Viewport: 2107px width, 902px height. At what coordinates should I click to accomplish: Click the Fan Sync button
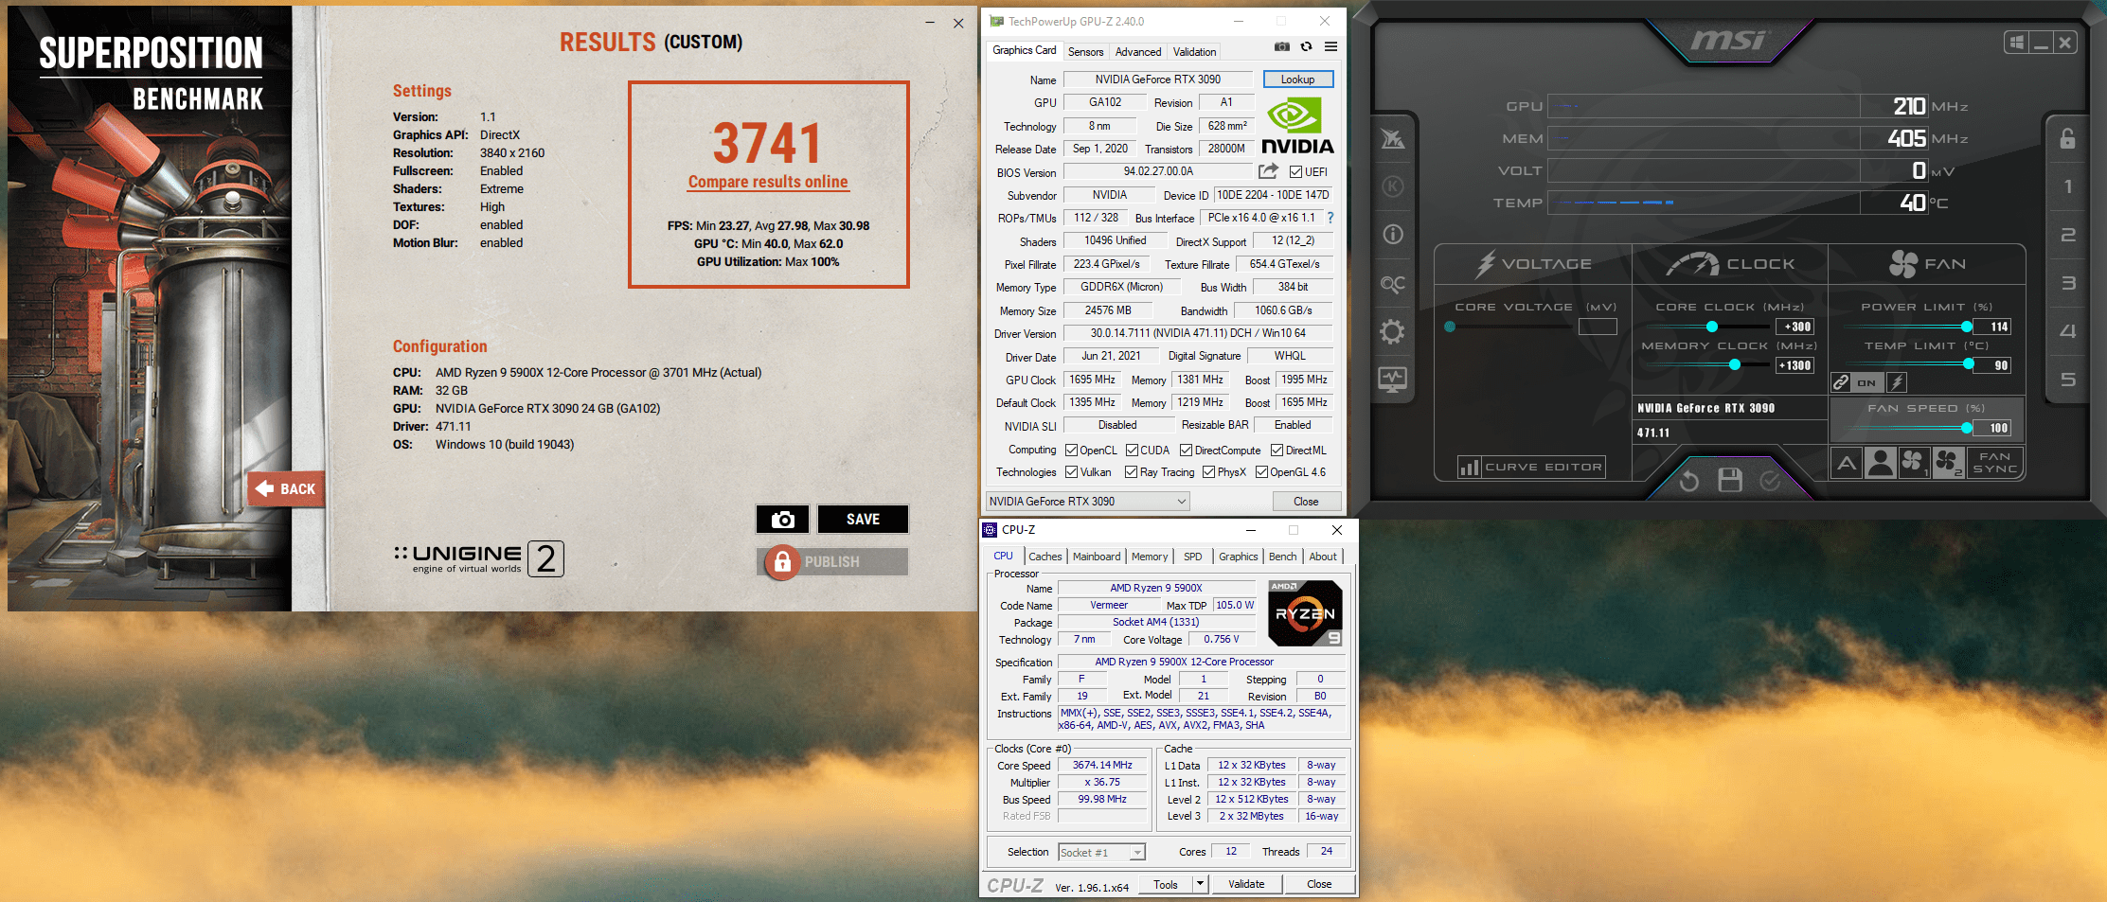point(1994,462)
